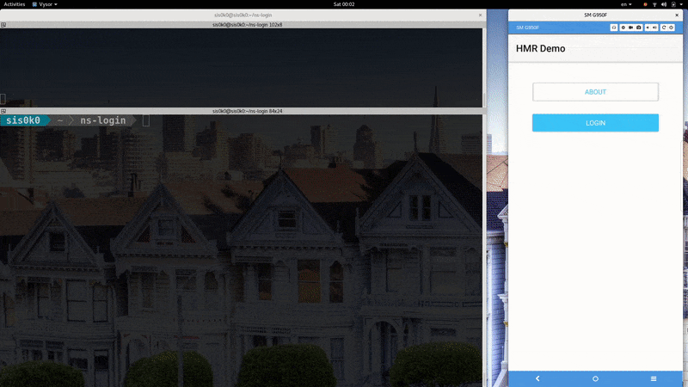Screen dimensions: 688x387
Task: Expand the system status menu arrow
Action: coord(681,4)
